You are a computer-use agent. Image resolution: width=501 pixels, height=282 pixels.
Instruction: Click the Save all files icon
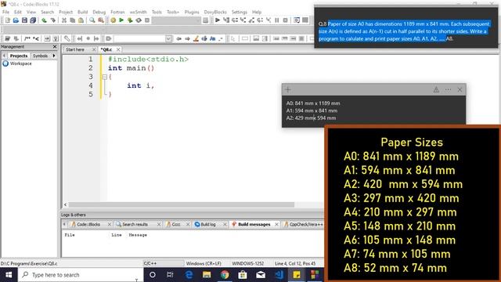(33, 20)
